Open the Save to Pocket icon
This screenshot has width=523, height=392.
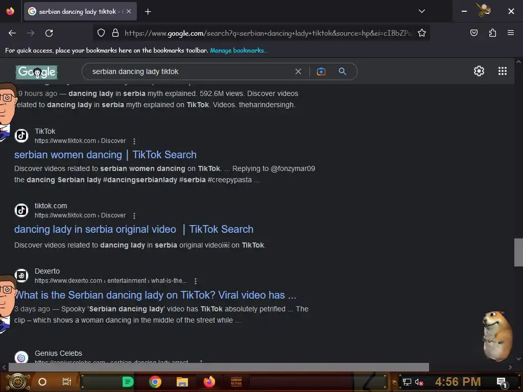[x=473, y=33]
